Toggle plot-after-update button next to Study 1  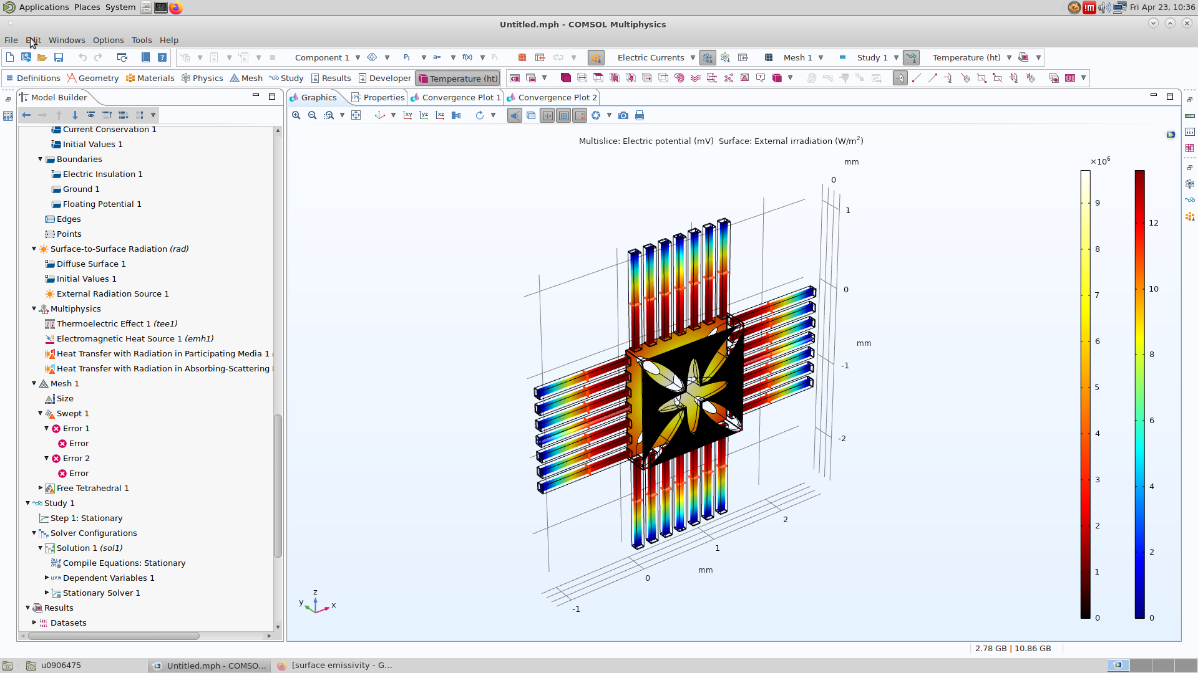pyautogui.click(x=911, y=57)
